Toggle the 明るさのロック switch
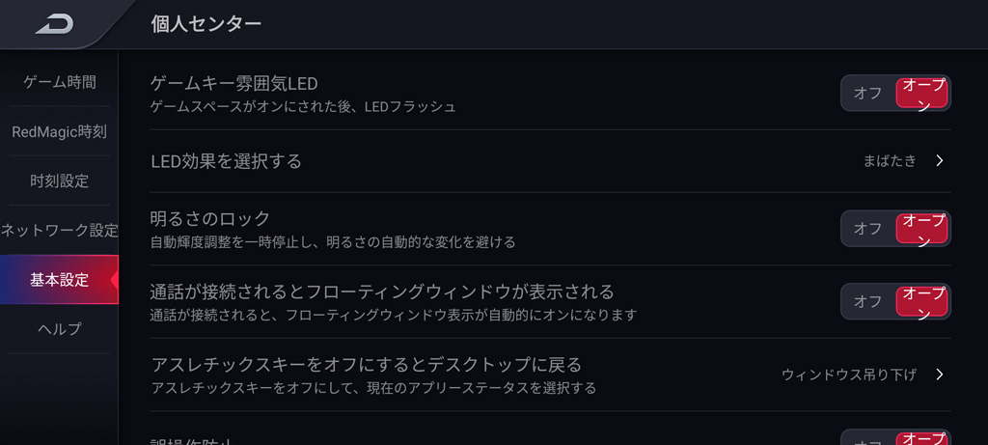Viewport: 988px width, 445px height. tap(894, 229)
